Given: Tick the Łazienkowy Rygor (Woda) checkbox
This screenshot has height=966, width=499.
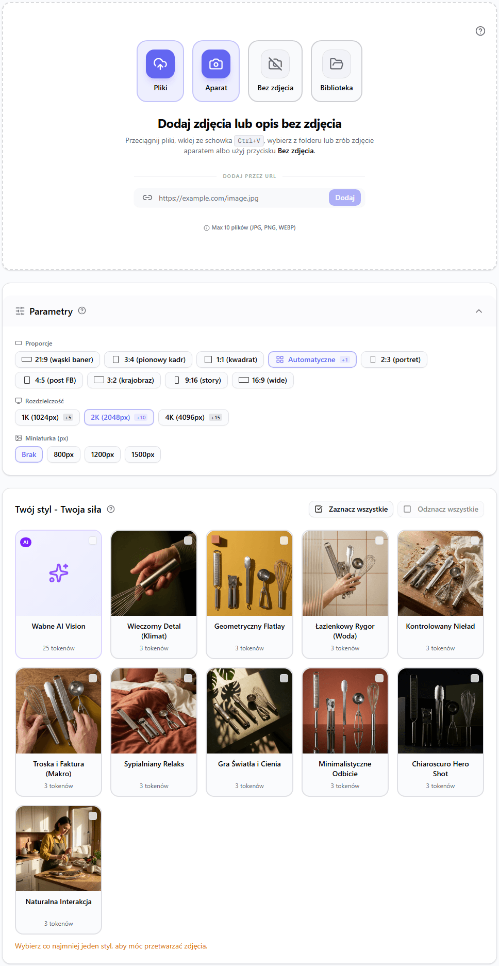Looking at the screenshot, I should pos(379,541).
